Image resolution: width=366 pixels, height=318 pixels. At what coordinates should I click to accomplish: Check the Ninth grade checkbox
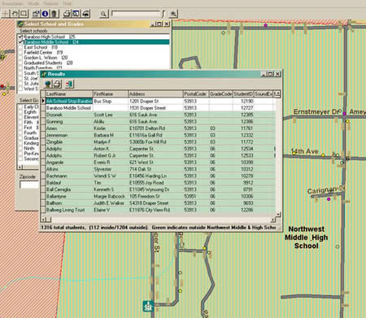(20, 148)
